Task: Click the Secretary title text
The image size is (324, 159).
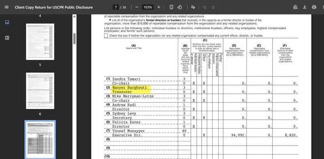Action: [x=122, y=118]
